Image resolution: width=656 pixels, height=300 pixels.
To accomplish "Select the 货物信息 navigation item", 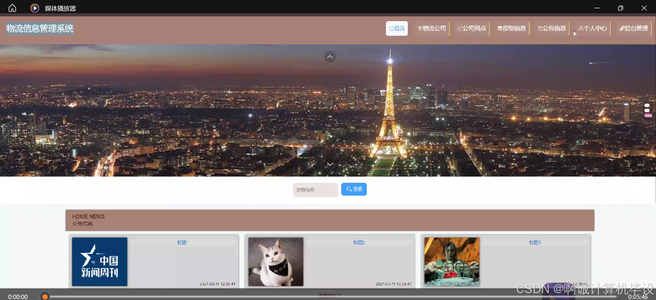I will [x=512, y=28].
